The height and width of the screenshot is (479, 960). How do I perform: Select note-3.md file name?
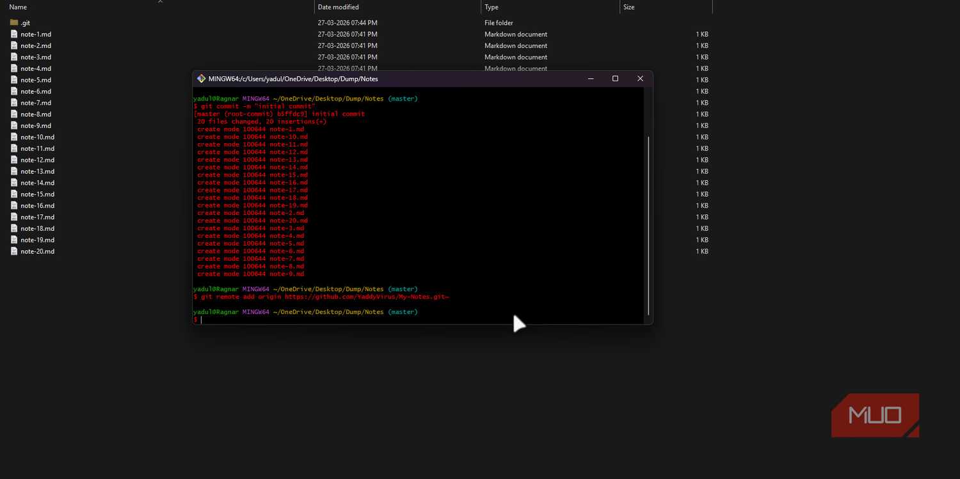tap(36, 57)
